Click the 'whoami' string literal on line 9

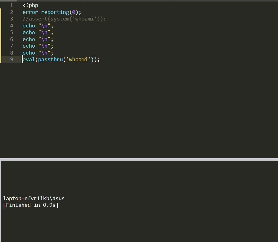(x=78, y=59)
